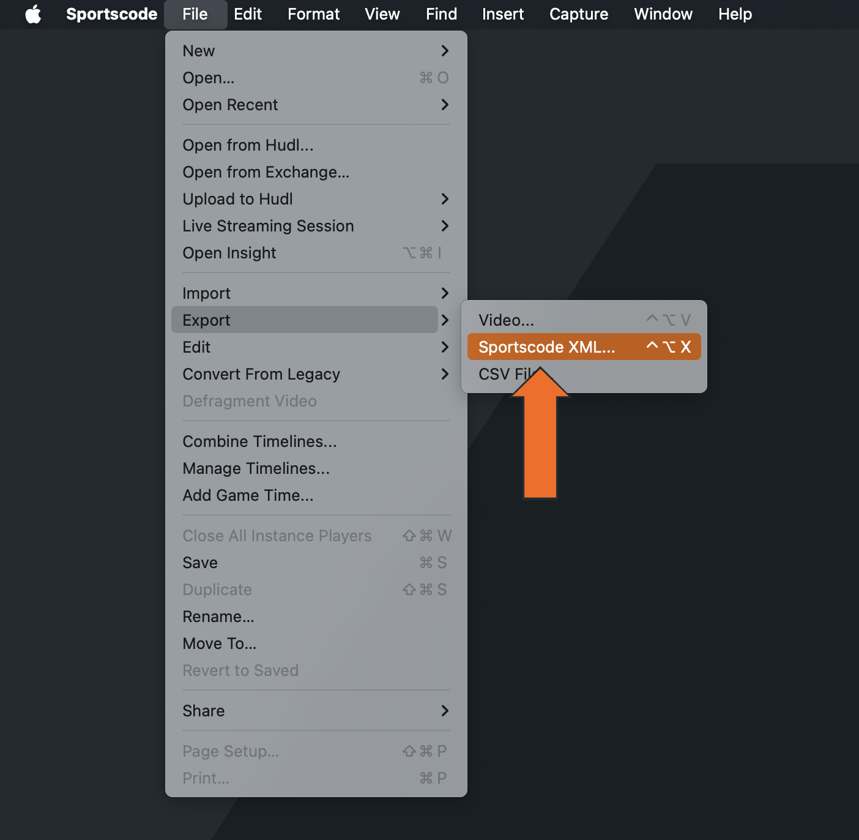859x840 pixels.
Task: Open the Capture menu
Action: coord(578,14)
